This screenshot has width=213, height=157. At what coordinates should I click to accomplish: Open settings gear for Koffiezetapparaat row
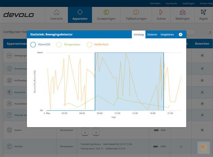pyautogui.click(x=202, y=80)
